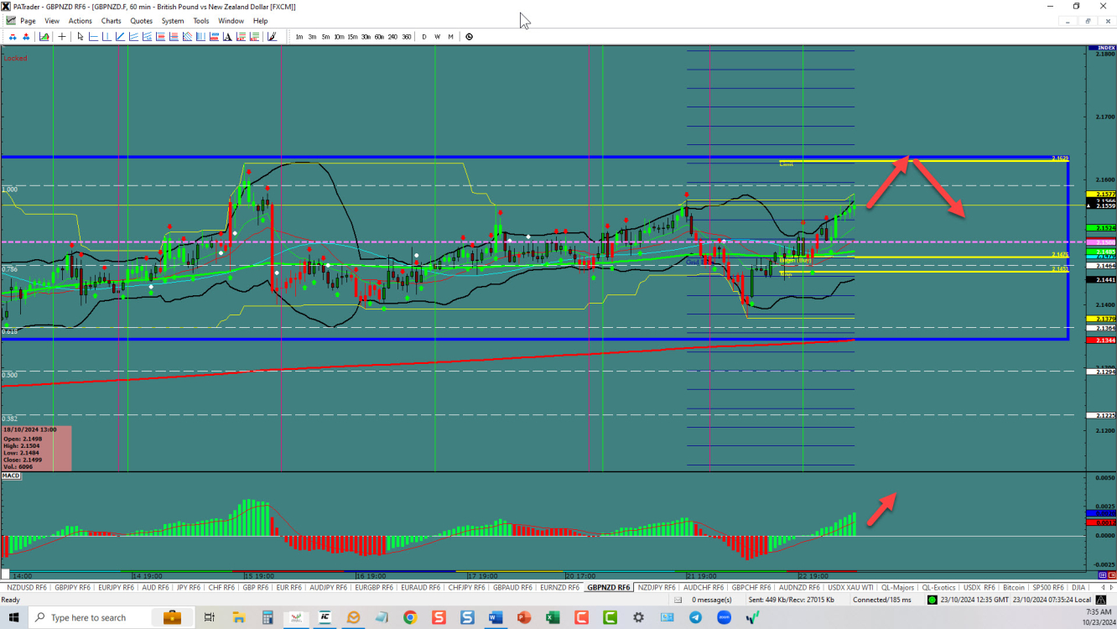Open the AUDNZD RF6 page tab

click(798, 588)
